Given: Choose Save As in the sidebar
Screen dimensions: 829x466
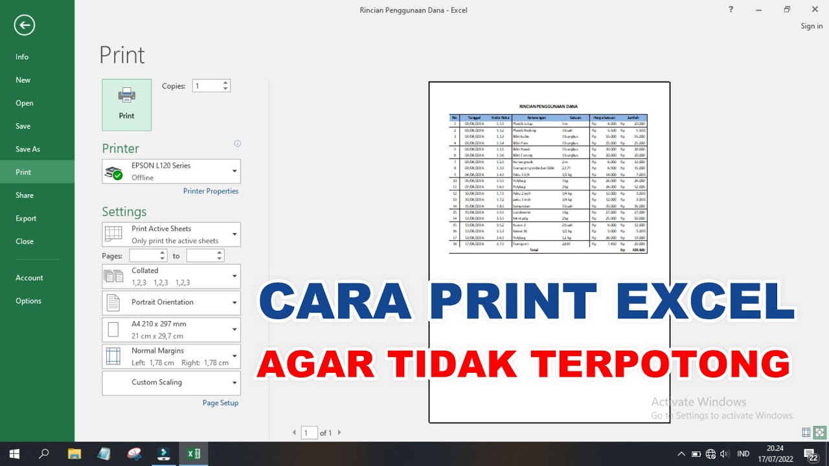Looking at the screenshot, I should (27, 149).
